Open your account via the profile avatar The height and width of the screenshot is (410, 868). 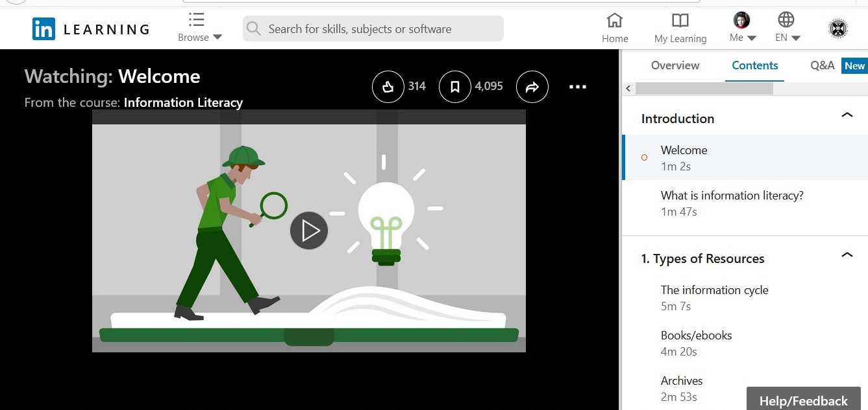pyautogui.click(x=741, y=19)
